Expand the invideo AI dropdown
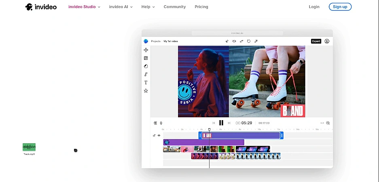This screenshot has width=379, height=182. pyautogui.click(x=121, y=7)
